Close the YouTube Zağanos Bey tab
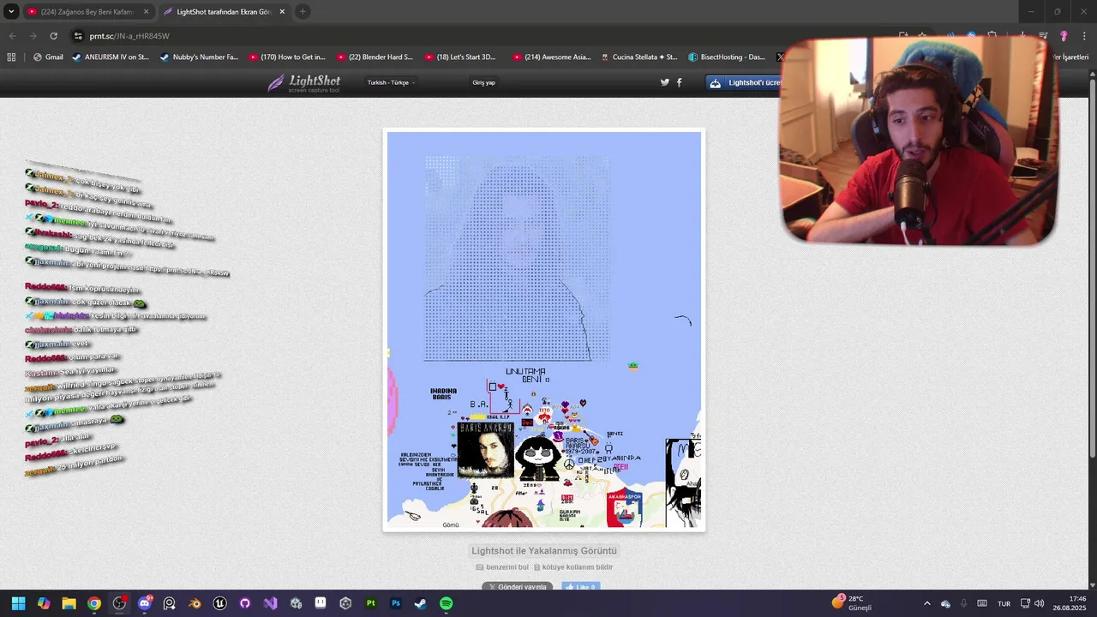The height and width of the screenshot is (617, 1097). click(146, 12)
